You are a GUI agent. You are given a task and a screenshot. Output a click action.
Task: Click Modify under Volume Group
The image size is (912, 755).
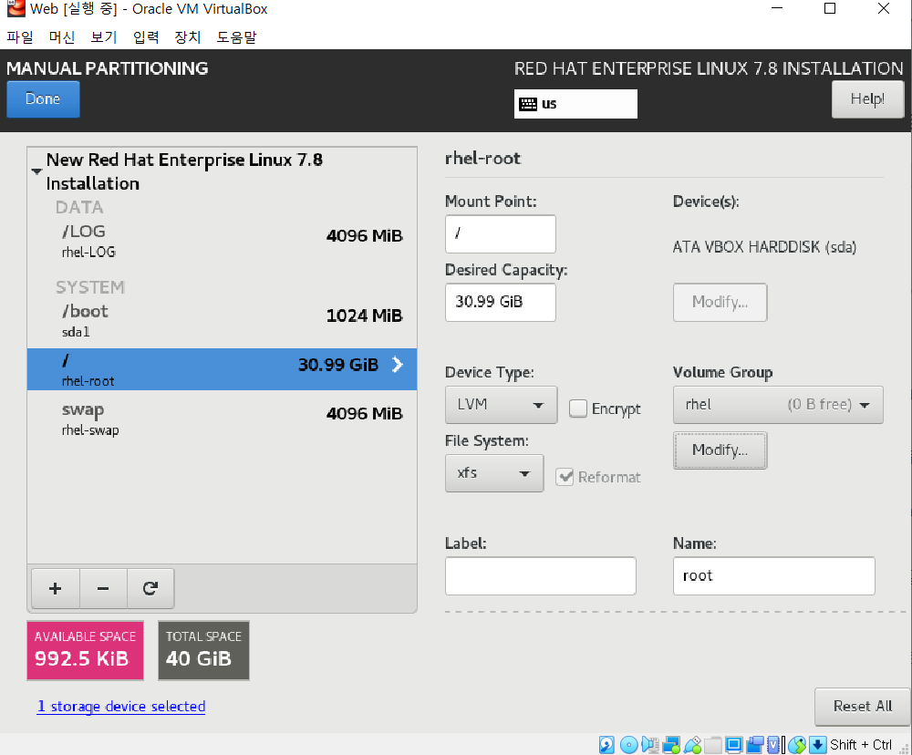[x=720, y=450]
